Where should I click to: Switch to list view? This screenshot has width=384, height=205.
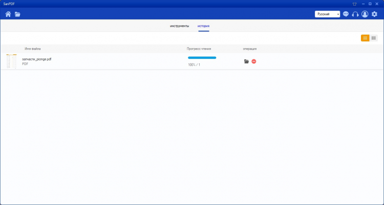click(x=365, y=38)
